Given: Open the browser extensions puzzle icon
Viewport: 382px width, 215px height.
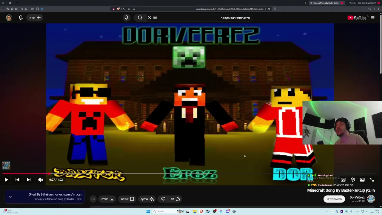Looking at the screenshot, I should pos(37,9).
